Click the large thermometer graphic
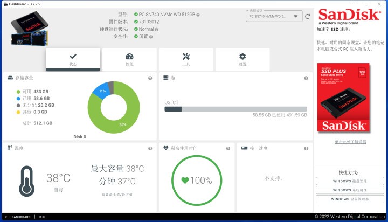The width and height of the screenshot is (388, 222). click(x=27, y=181)
